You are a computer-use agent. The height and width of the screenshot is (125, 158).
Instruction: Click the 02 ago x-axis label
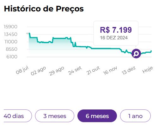coord(38,71)
